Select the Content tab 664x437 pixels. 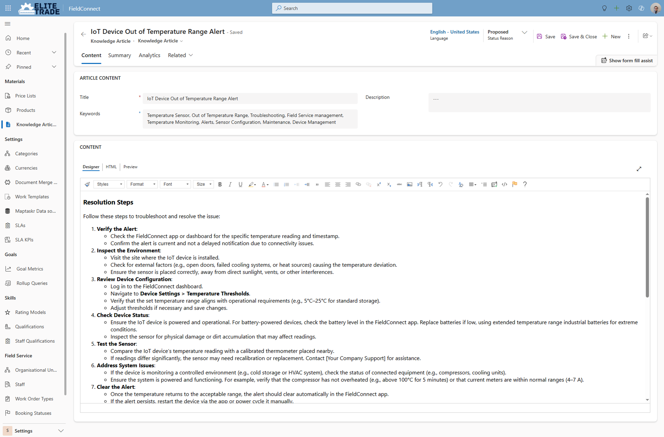tap(91, 55)
